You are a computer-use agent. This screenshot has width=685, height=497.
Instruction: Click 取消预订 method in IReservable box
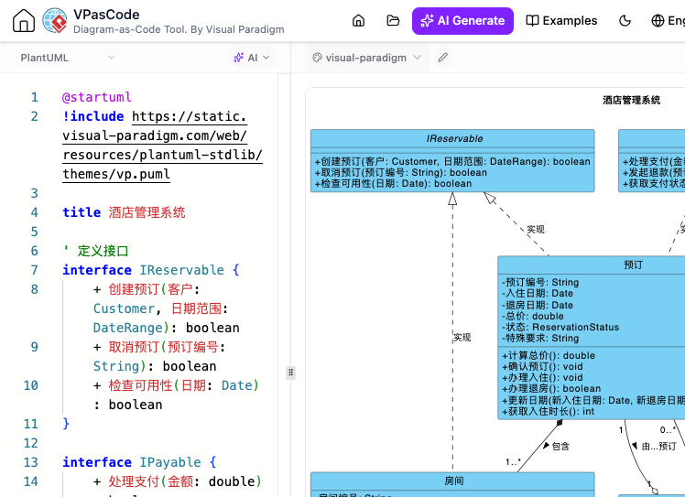pos(400,172)
